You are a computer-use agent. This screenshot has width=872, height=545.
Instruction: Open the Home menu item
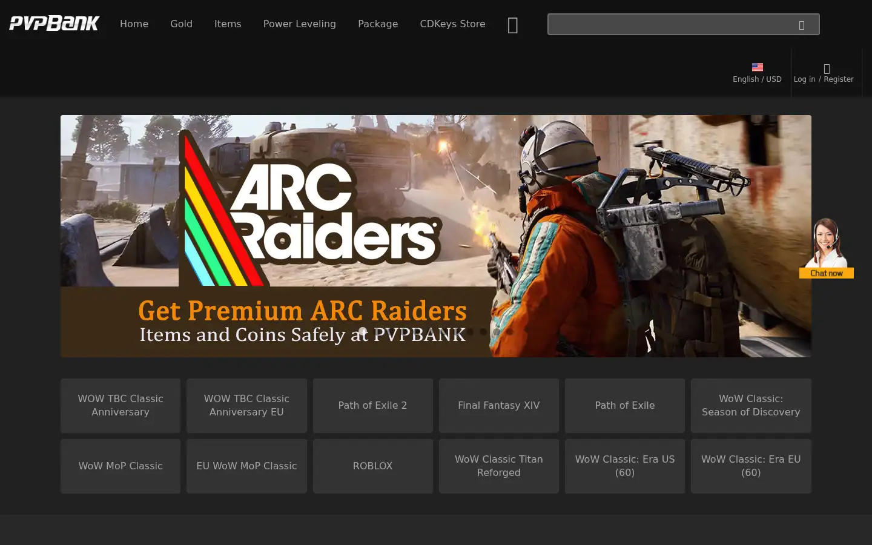coord(134,24)
